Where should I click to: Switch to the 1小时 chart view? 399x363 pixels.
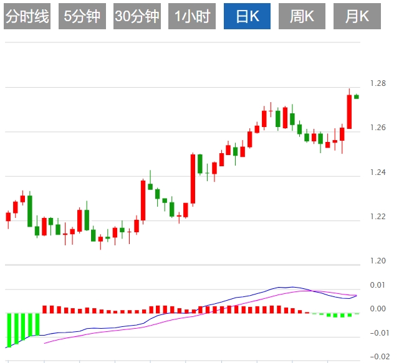pyautogui.click(x=192, y=16)
